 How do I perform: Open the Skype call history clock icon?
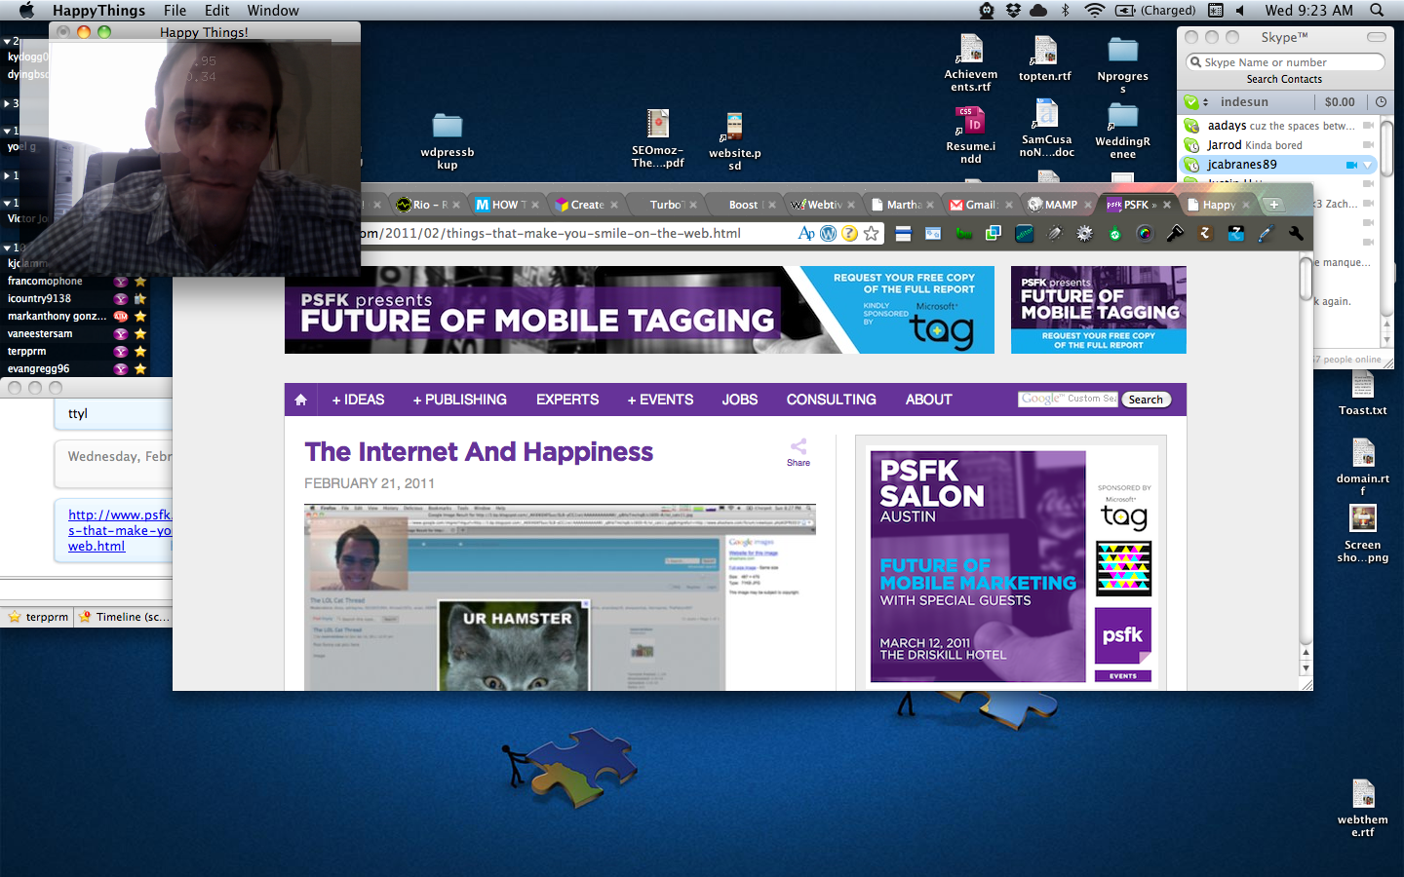point(1381,101)
